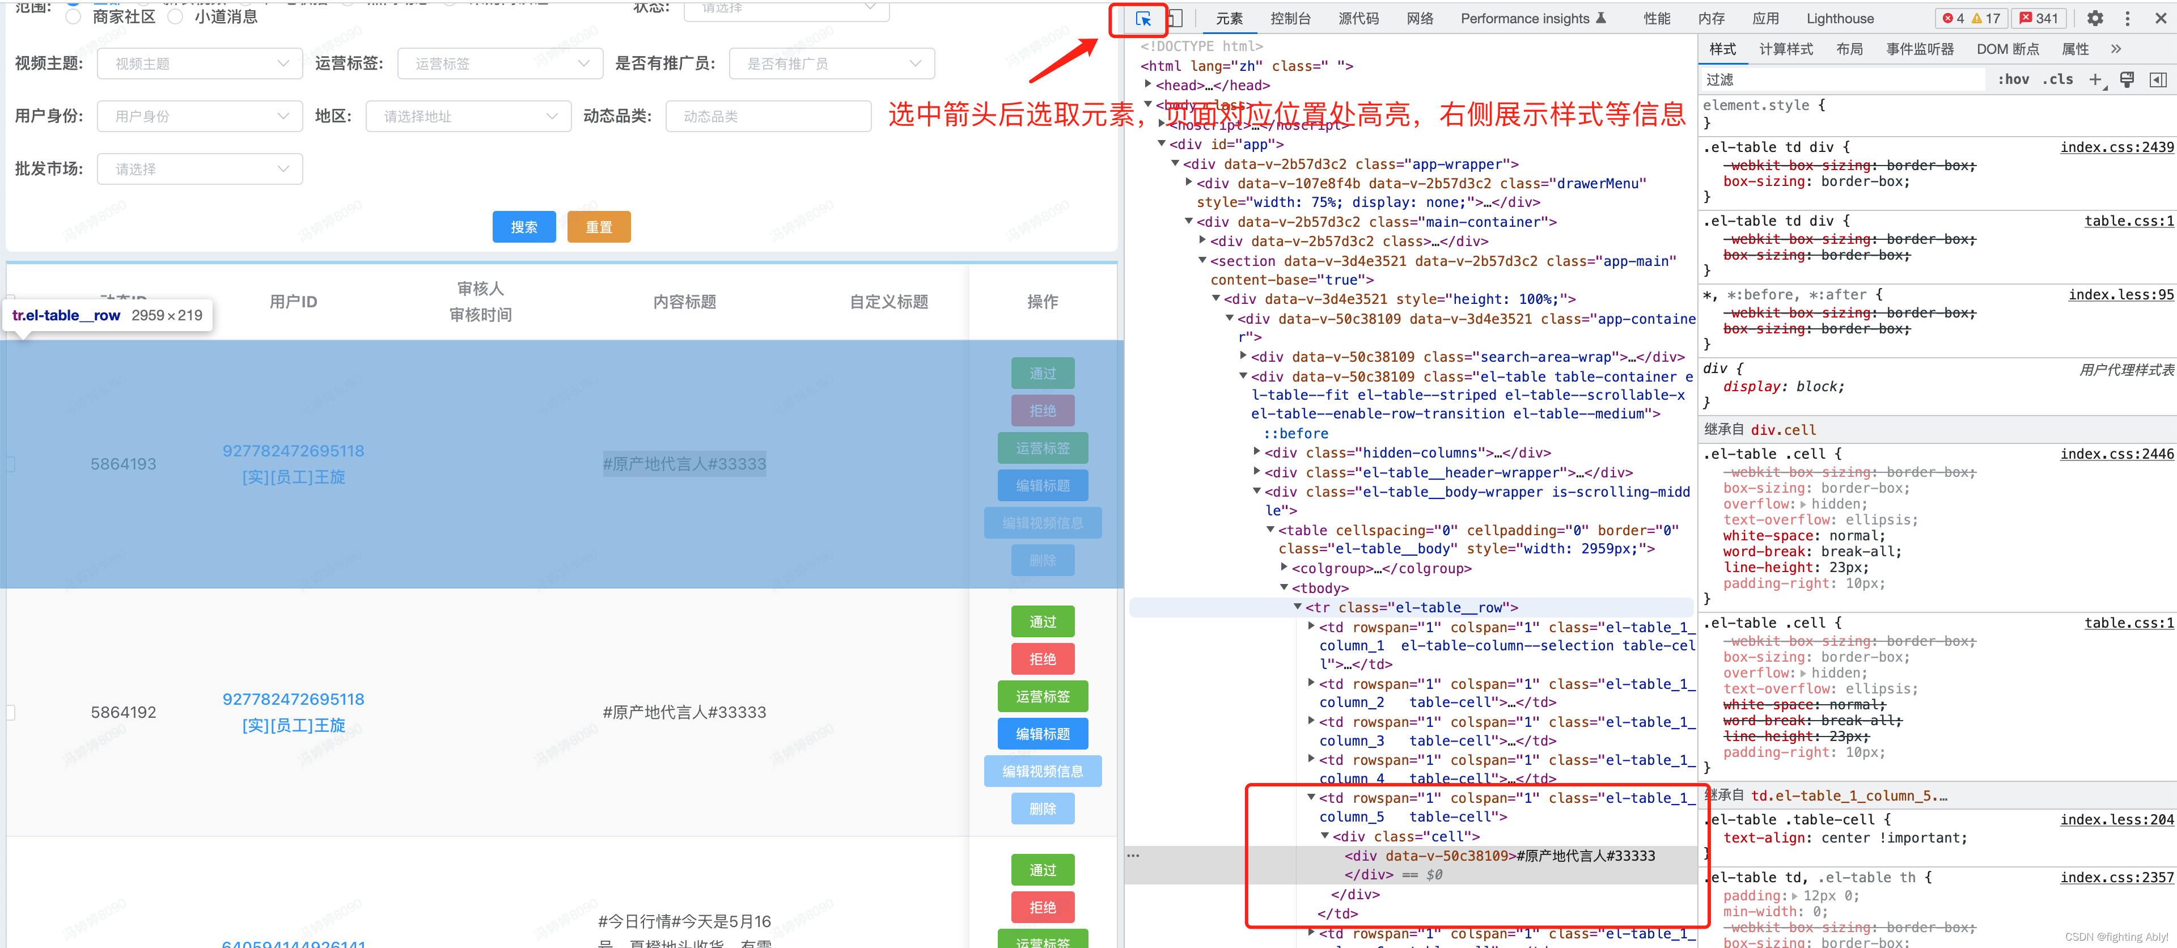Switch to the 性能 tab

click(1657, 19)
